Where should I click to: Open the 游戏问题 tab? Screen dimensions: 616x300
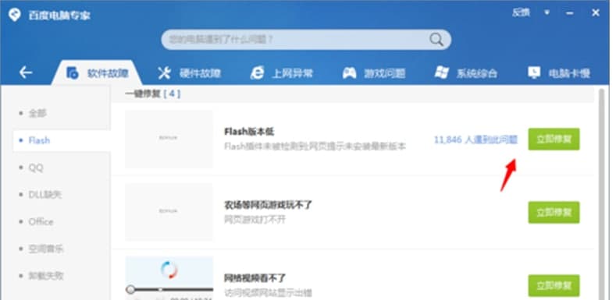pyautogui.click(x=374, y=73)
